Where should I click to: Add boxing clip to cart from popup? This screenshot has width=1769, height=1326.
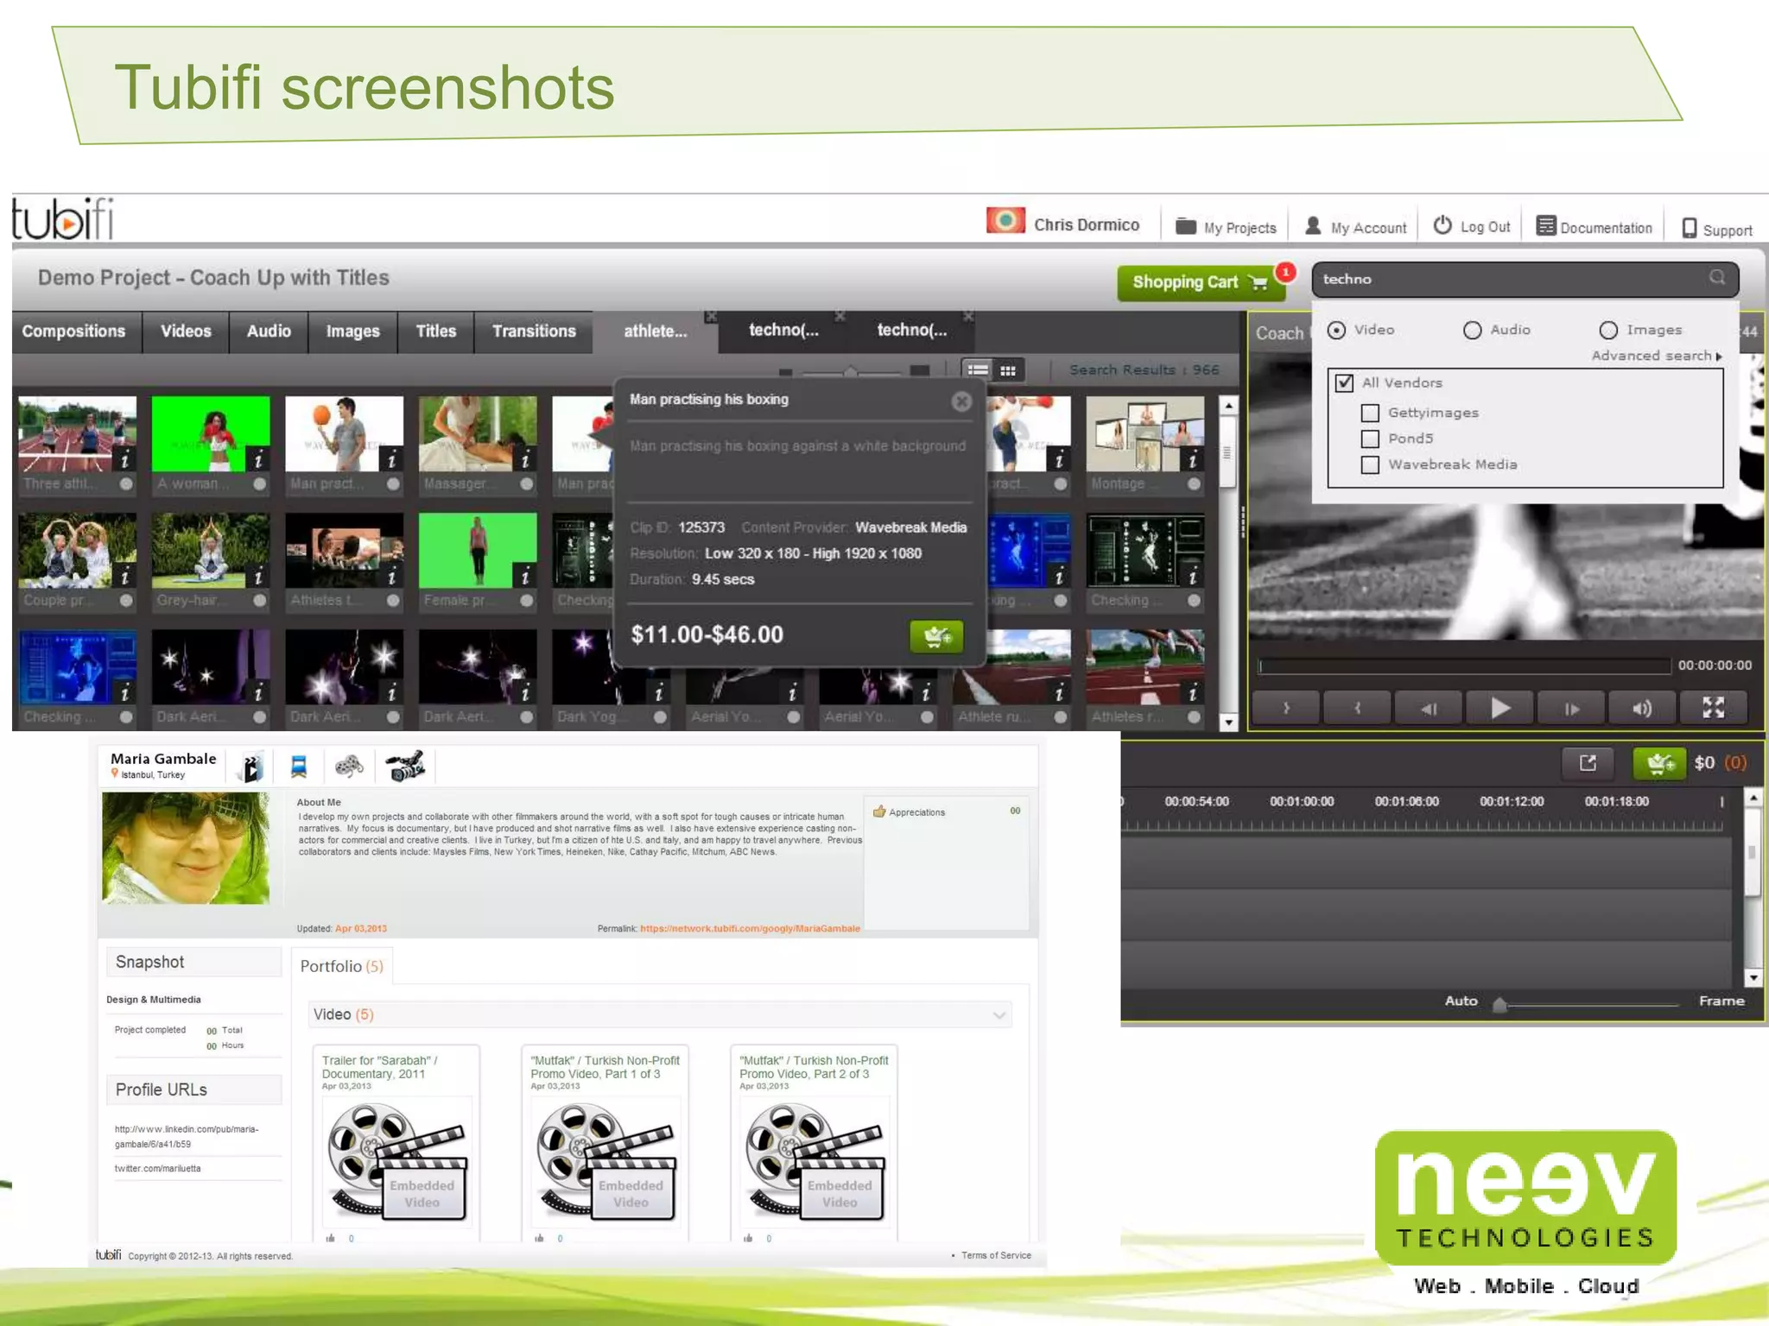pyautogui.click(x=937, y=637)
